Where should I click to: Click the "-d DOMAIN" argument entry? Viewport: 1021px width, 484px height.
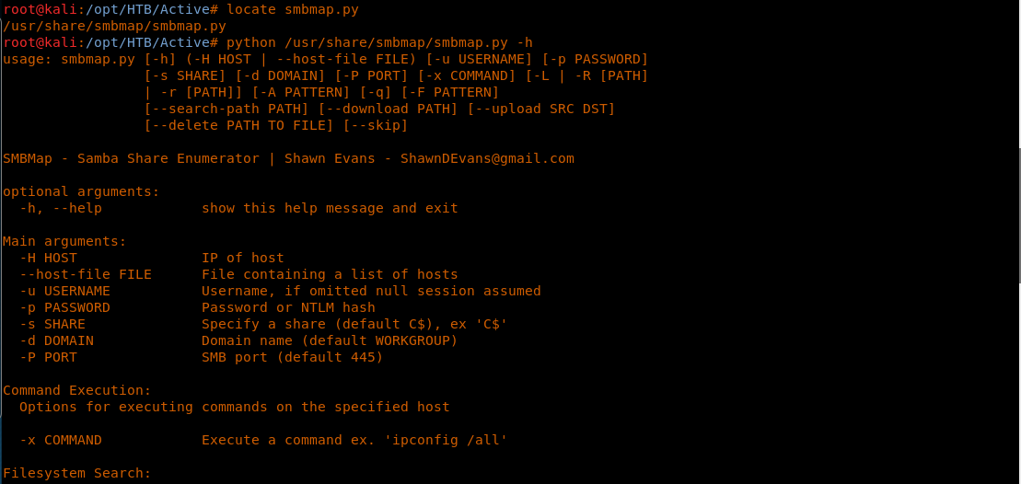point(56,340)
